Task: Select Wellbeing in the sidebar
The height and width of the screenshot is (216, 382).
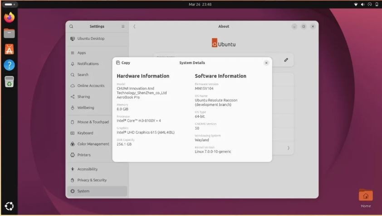Action: pos(97,107)
